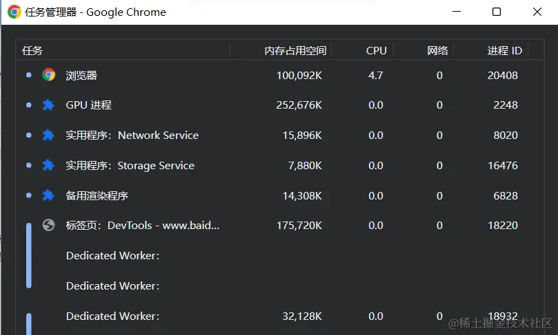Select the 备用渲染程序 row
Viewport: 558px width, 335px height.
pyautogui.click(x=97, y=196)
